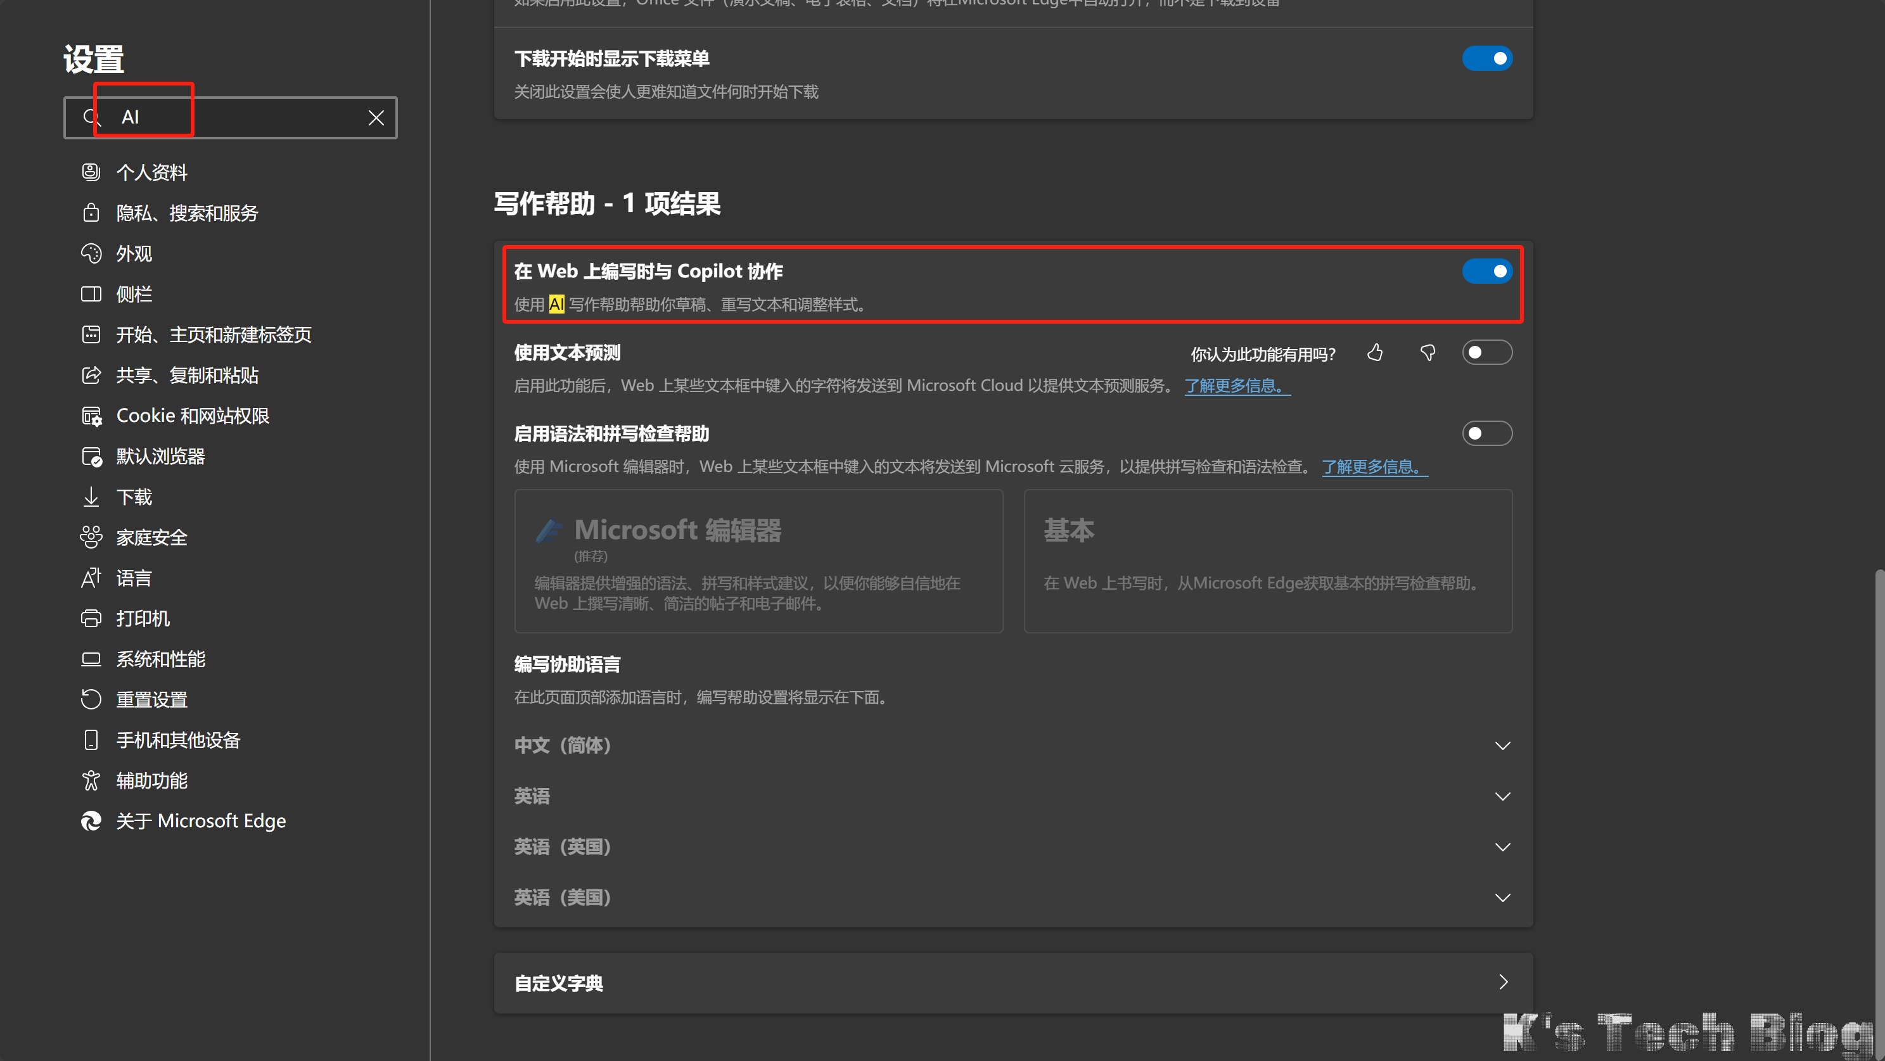
Task: Toggle off download menu display switch
Action: pyautogui.click(x=1486, y=58)
